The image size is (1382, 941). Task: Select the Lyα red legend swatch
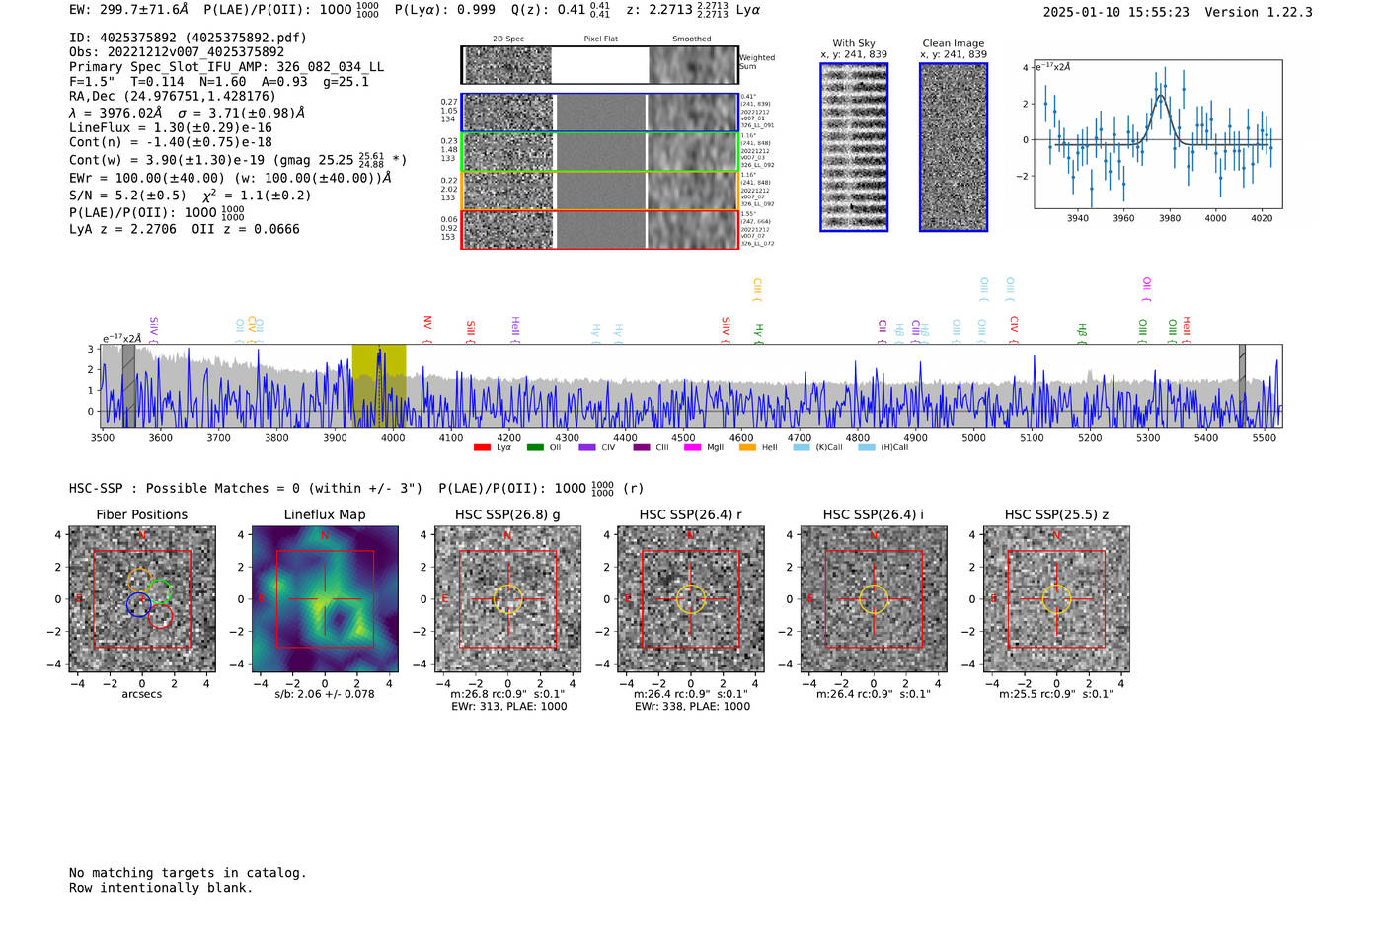coord(482,447)
